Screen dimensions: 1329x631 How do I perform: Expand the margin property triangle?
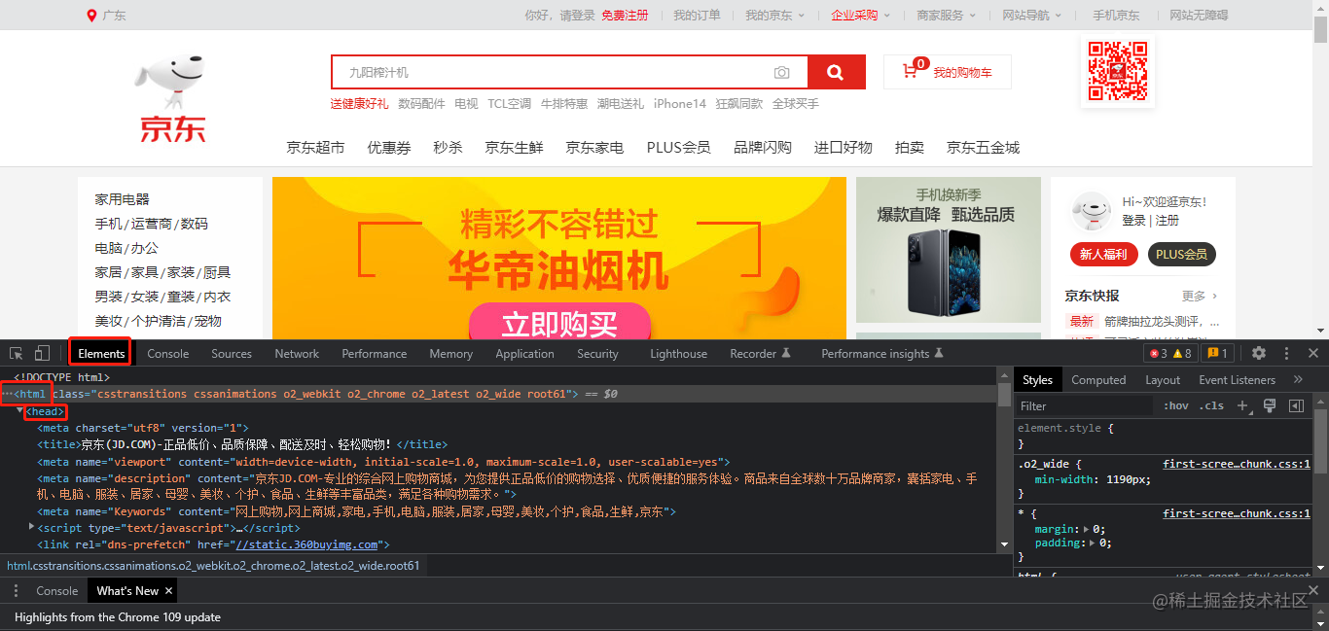tap(1087, 529)
